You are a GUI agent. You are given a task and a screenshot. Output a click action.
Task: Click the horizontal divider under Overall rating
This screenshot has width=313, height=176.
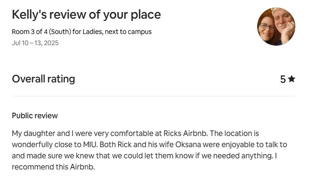click(153, 96)
